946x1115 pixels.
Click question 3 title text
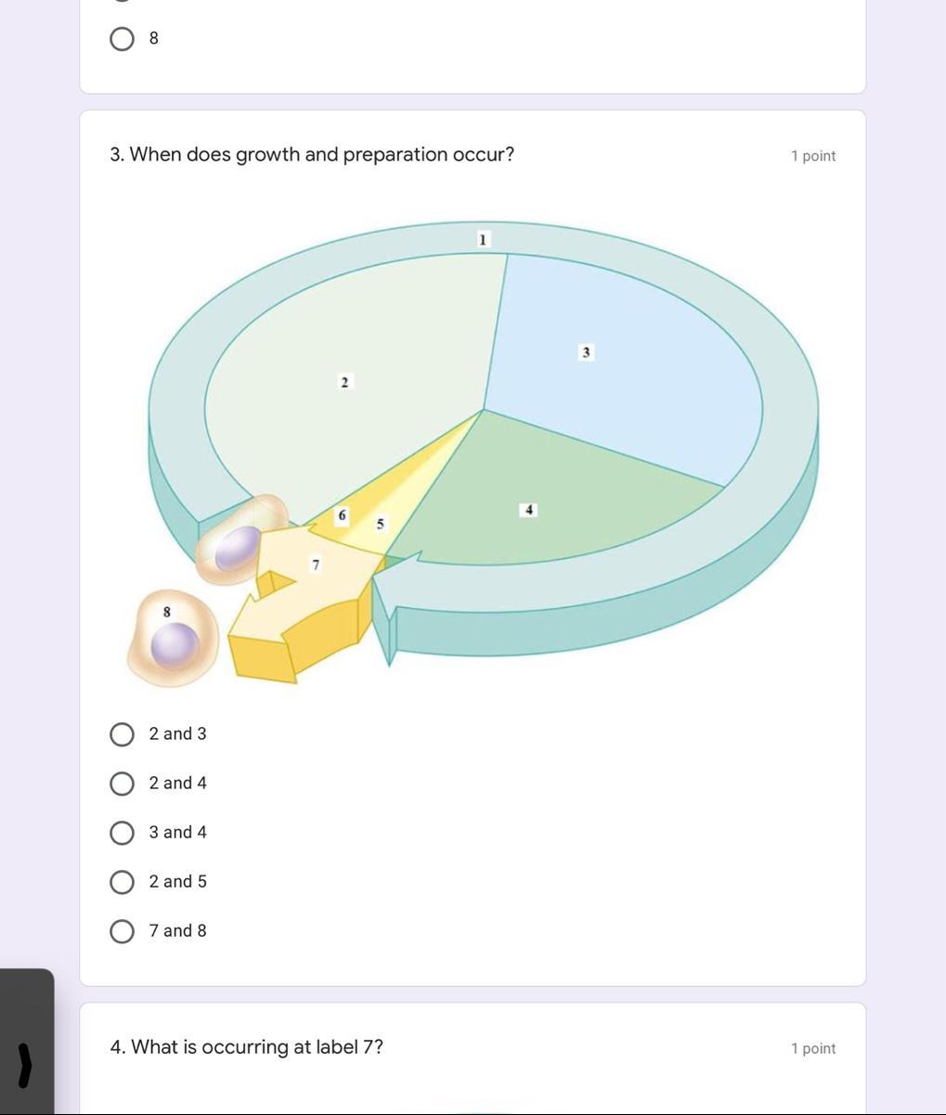tap(312, 154)
